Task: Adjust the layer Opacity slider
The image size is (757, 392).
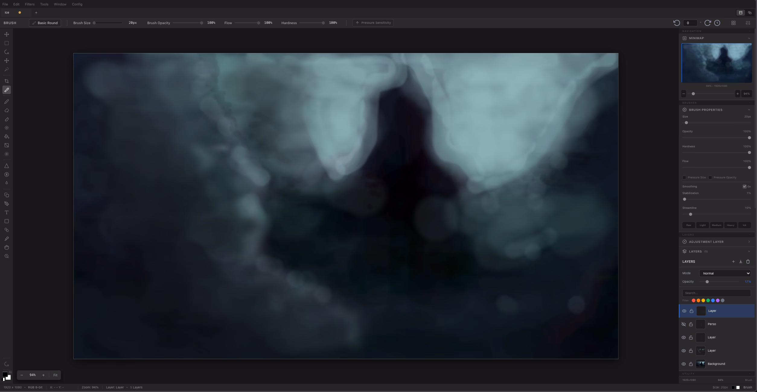Action: [719, 282]
